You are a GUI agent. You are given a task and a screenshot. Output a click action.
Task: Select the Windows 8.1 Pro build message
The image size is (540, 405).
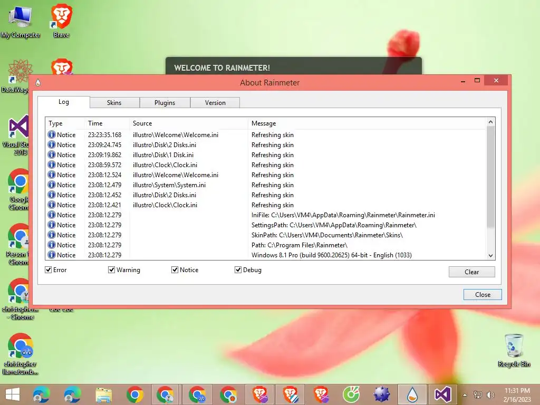[x=331, y=255]
